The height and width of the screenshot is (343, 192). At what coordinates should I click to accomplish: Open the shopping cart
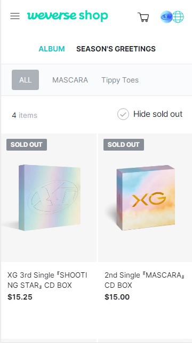tap(143, 17)
